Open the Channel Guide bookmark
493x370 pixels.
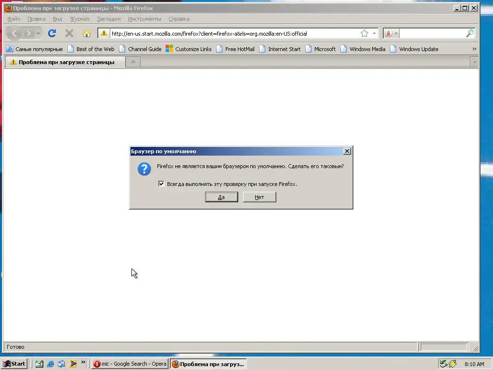[140, 49]
